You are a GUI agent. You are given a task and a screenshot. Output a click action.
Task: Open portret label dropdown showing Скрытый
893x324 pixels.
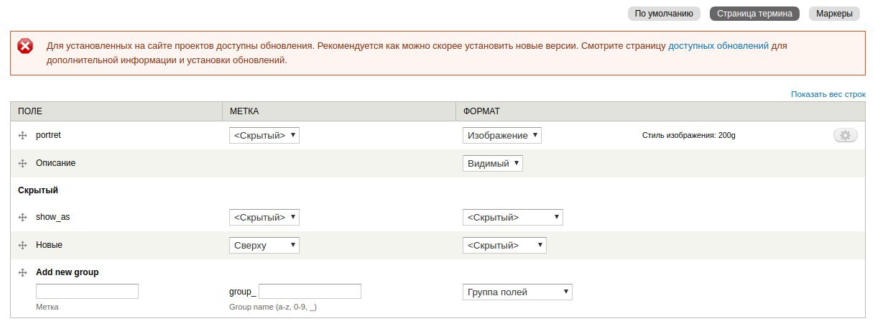[264, 135]
